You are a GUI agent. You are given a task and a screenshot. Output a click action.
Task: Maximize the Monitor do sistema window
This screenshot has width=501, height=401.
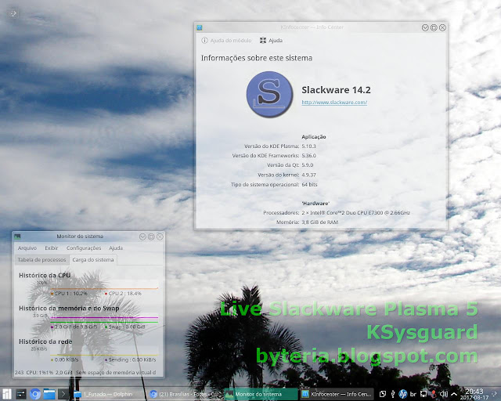[x=151, y=237]
